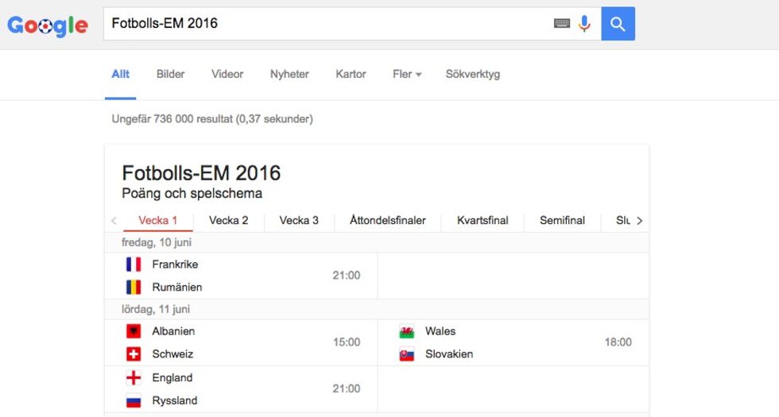The width and height of the screenshot is (779, 417).
Task: Expand the Fler dropdown menu
Action: click(407, 74)
